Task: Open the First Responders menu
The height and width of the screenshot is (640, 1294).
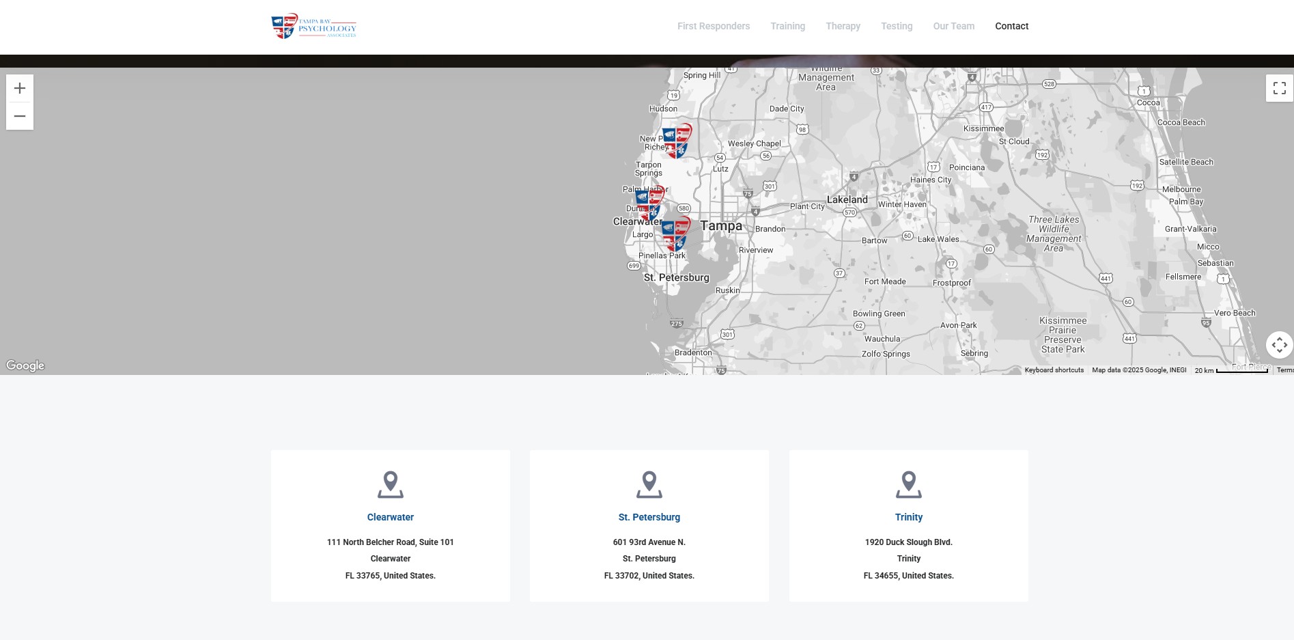Action: [x=713, y=26]
